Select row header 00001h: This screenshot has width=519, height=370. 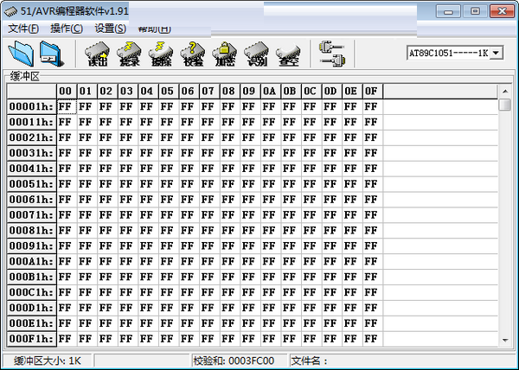click(x=32, y=106)
